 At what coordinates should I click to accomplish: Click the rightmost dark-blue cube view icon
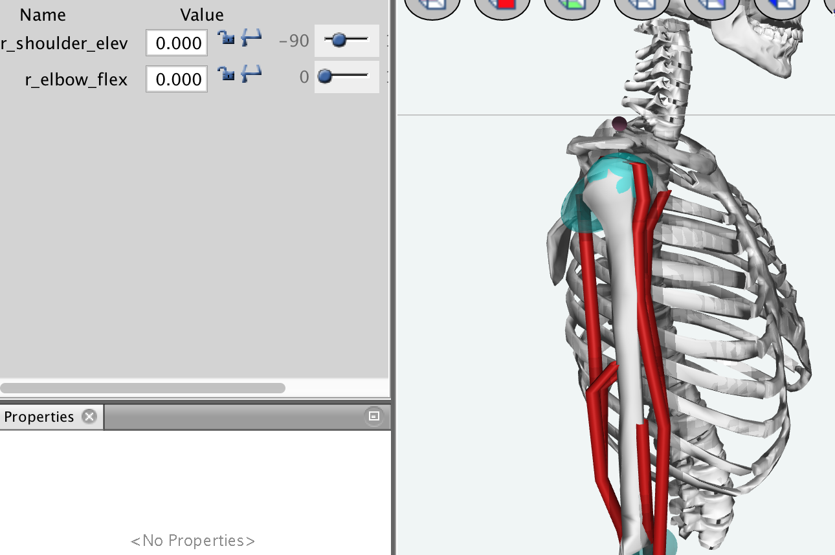point(781,5)
